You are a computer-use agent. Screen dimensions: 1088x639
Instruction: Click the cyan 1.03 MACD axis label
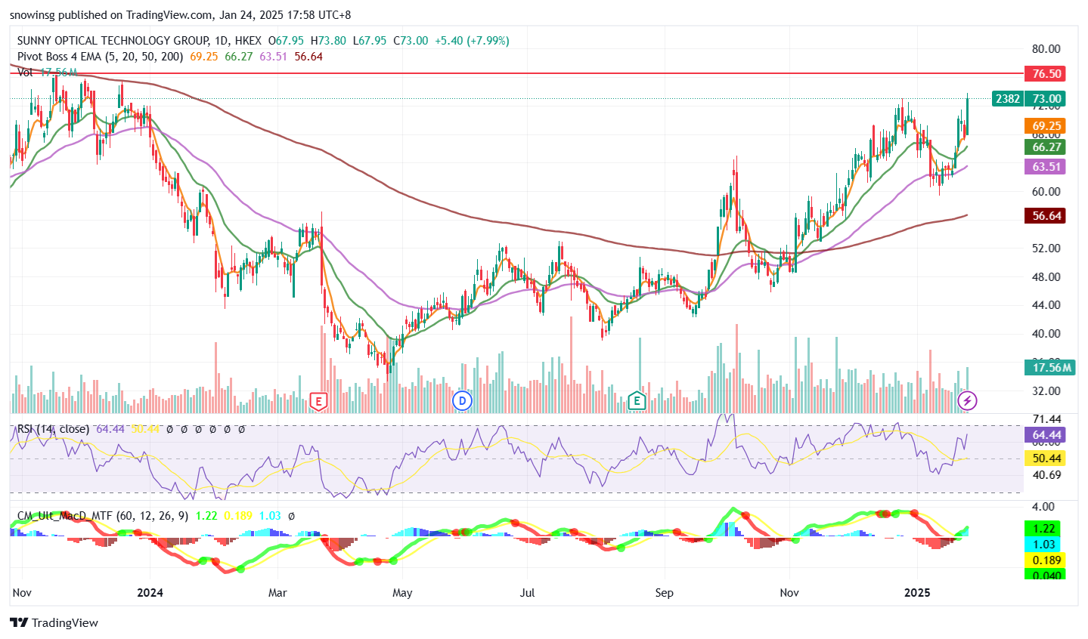coord(1043,545)
